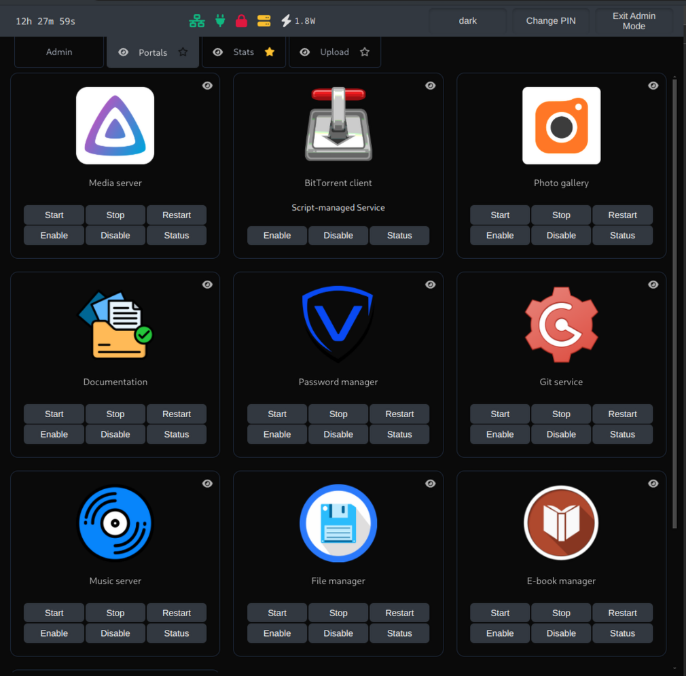Switch to the Upload tab
Image resolution: width=686 pixels, height=676 pixels.
[x=334, y=52]
